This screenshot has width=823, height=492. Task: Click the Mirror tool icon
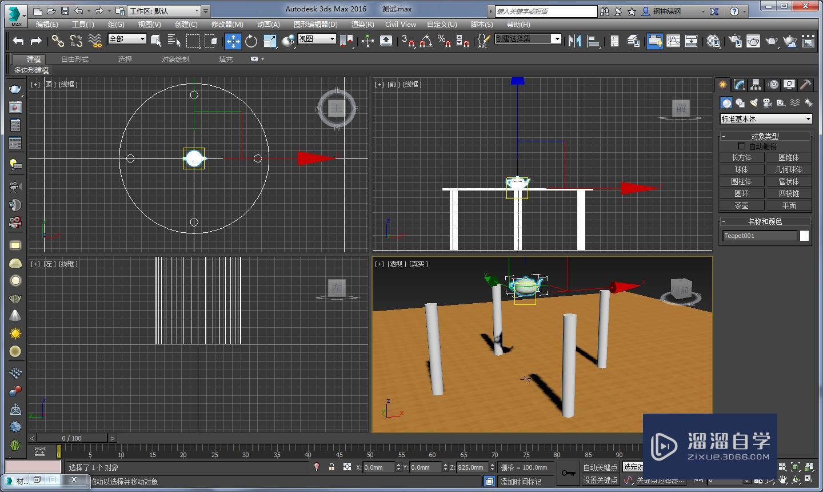[x=574, y=41]
